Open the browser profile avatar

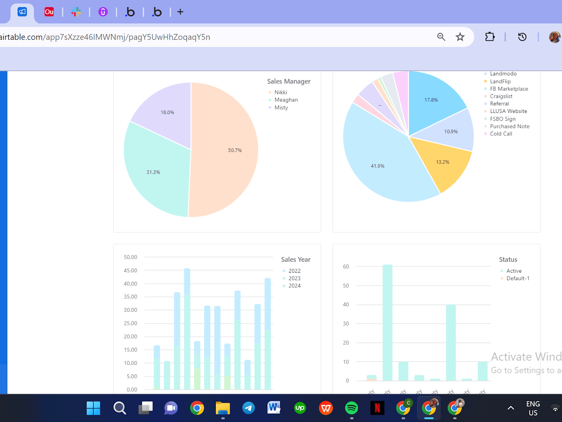(x=555, y=37)
